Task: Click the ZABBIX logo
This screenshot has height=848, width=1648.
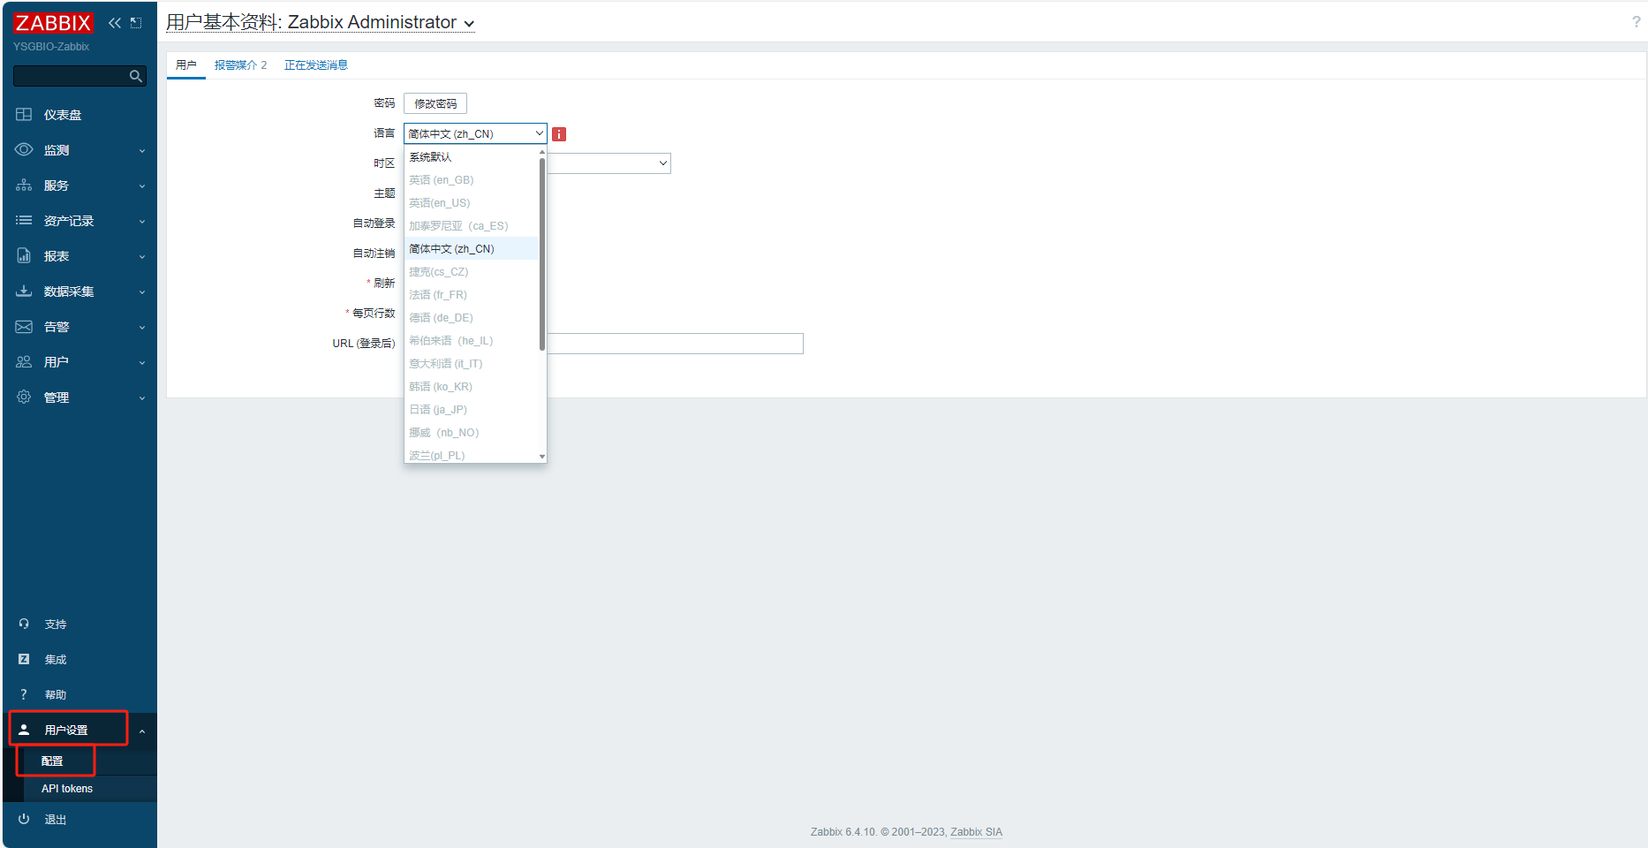Action: [x=53, y=23]
